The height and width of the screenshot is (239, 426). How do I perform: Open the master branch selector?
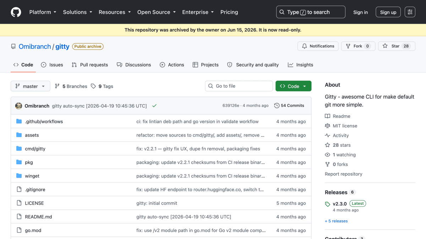[31, 86]
